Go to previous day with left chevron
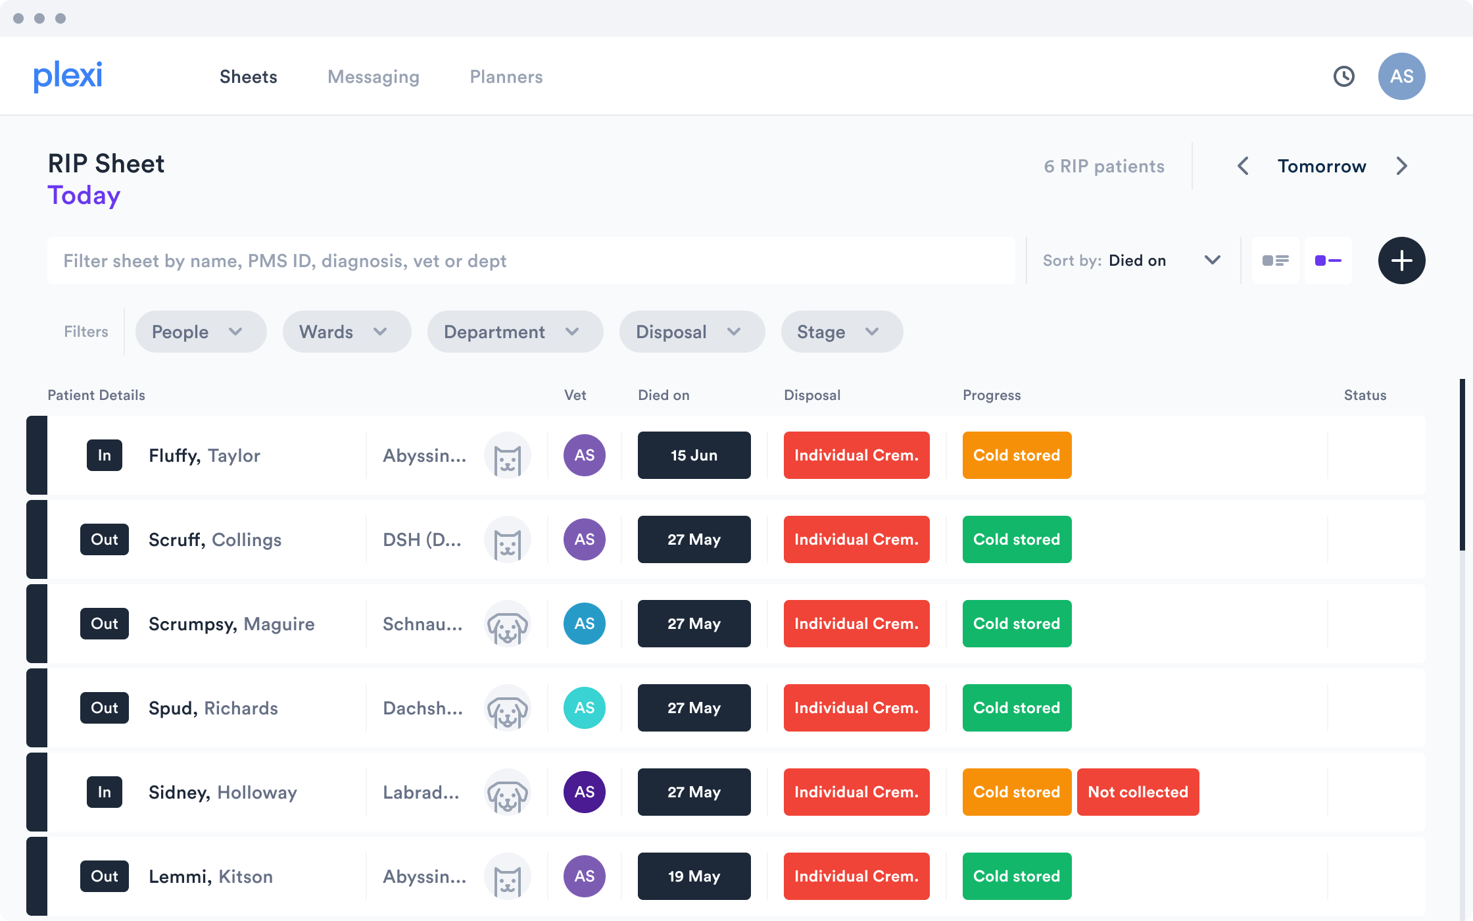Image resolution: width=1473 pixels, height=921 pixels. point(1243,166)
